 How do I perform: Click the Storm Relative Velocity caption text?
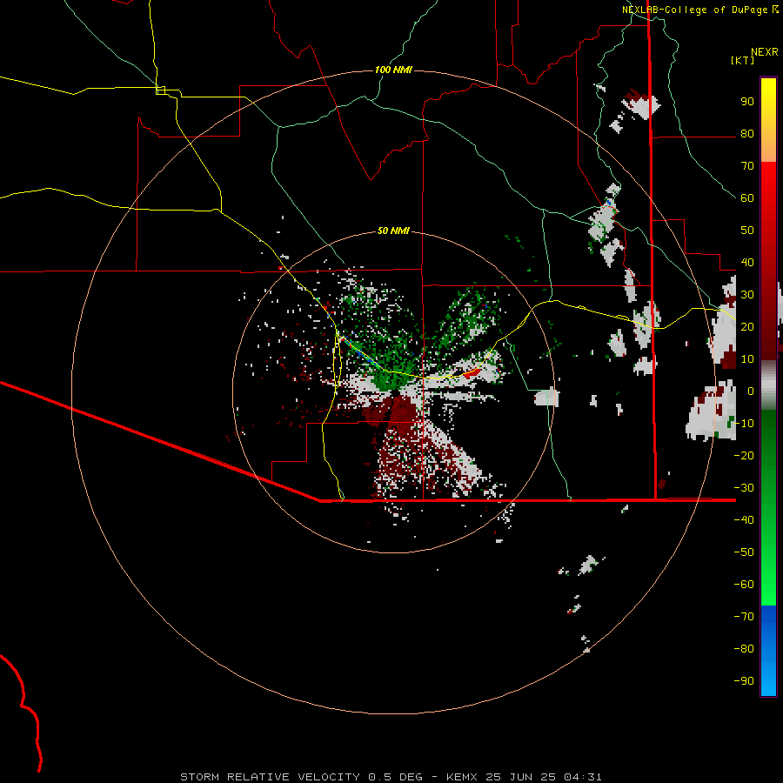click(x=391, y=777)
